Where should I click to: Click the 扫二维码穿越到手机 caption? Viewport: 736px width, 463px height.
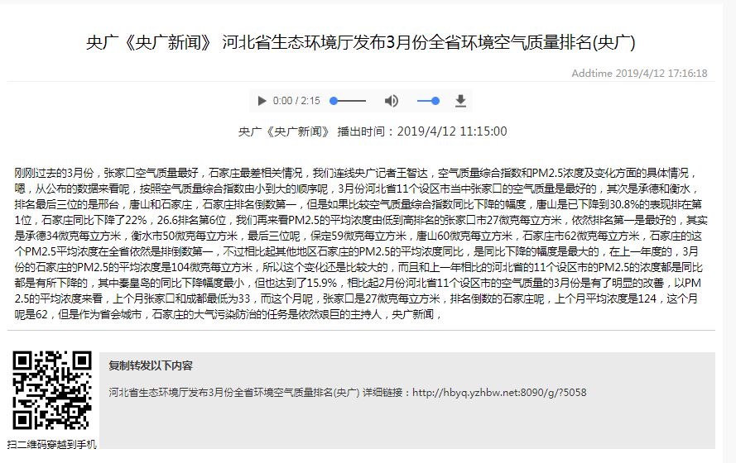tap(52, 445)
